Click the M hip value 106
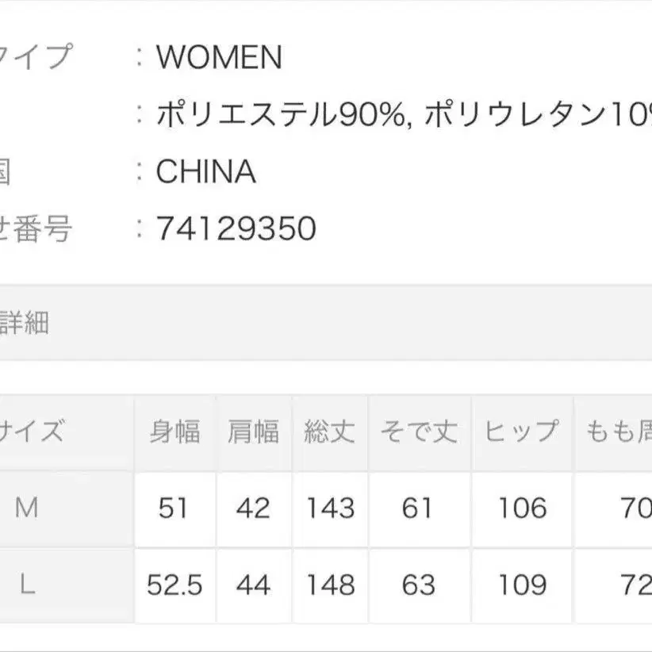Viewport: 652px width, 652px height. pyautogui.click(x=522, y=508)
